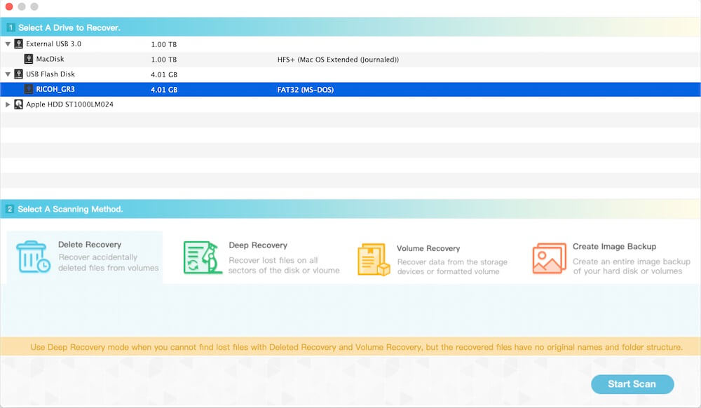Click the 1.00 TB size of External USB 3.0
This screenshot has width=701, height=408.
(163, 45)
